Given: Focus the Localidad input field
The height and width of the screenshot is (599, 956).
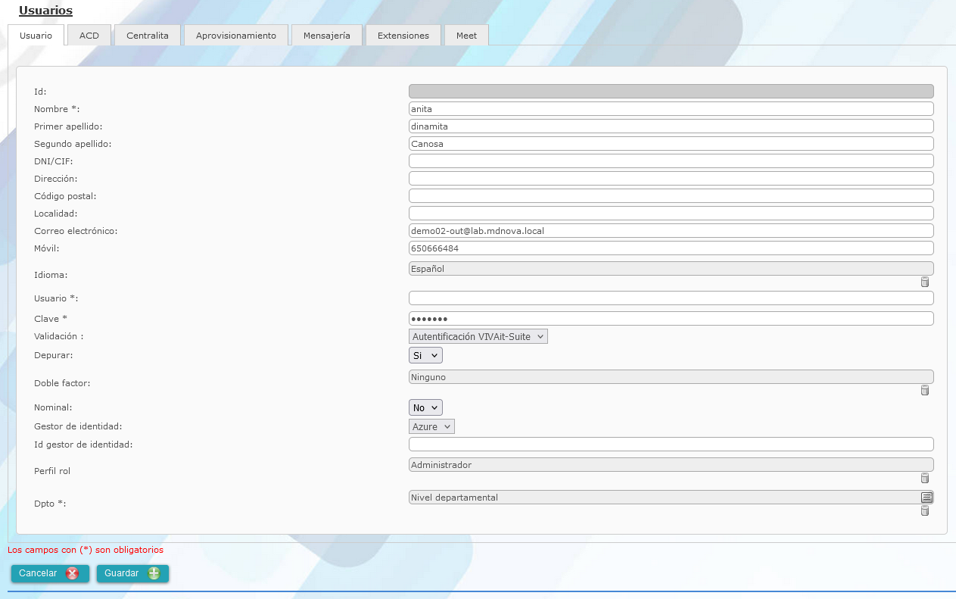Looking at the screenshot, I should point(671,214).
